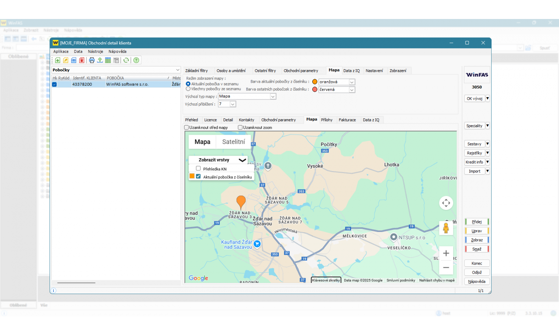559x335 pixels.
Task: Click the Zobraz button
Action: click(477, 240)
